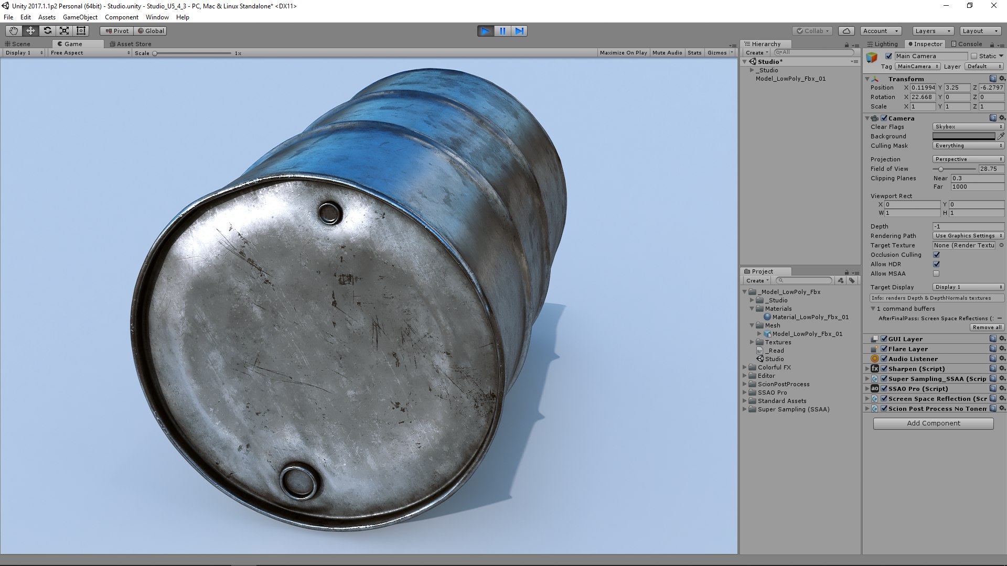
Task: Disable Occlusion Culling checkbox
Action: pos(936,255)
